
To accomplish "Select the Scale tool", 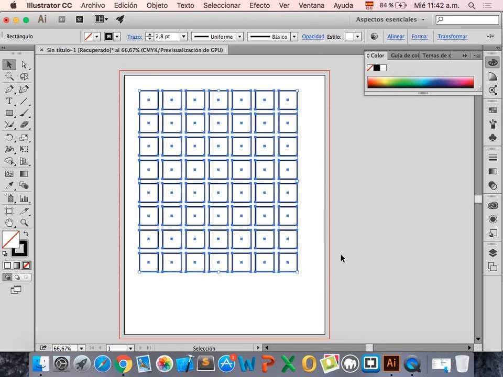I will 24,138.
